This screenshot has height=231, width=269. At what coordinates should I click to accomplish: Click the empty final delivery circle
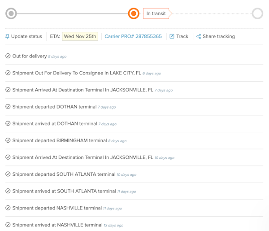coord(257,13)
